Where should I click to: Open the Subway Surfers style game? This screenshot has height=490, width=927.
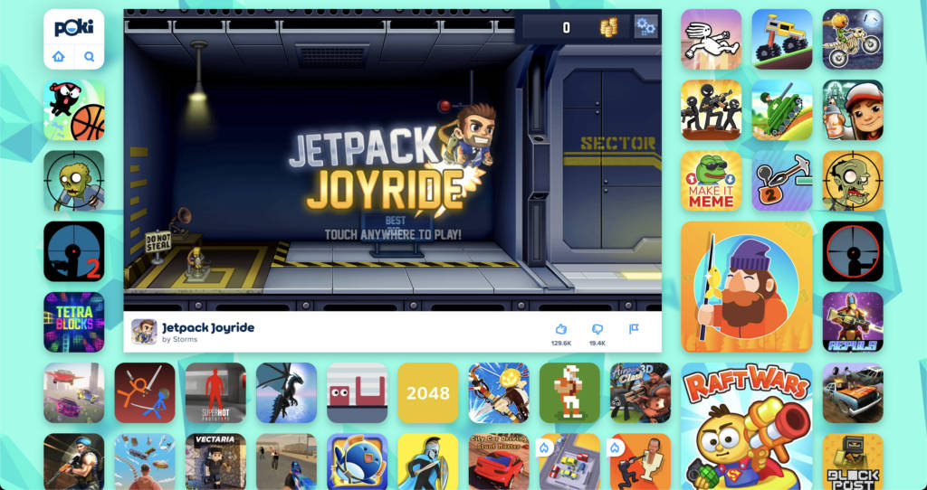853,109
